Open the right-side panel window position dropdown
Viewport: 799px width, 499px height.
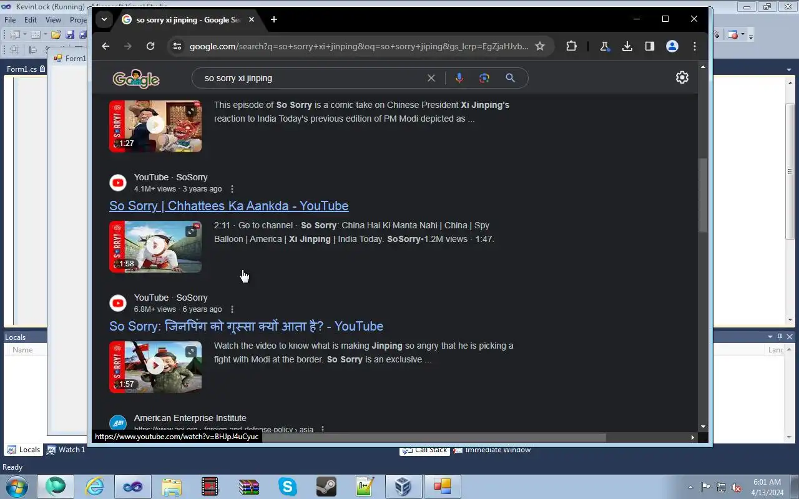770,337
